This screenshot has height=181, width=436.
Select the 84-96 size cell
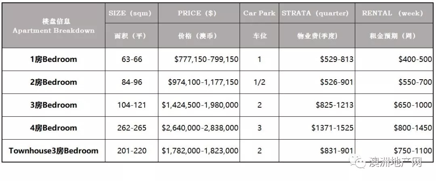132,82
